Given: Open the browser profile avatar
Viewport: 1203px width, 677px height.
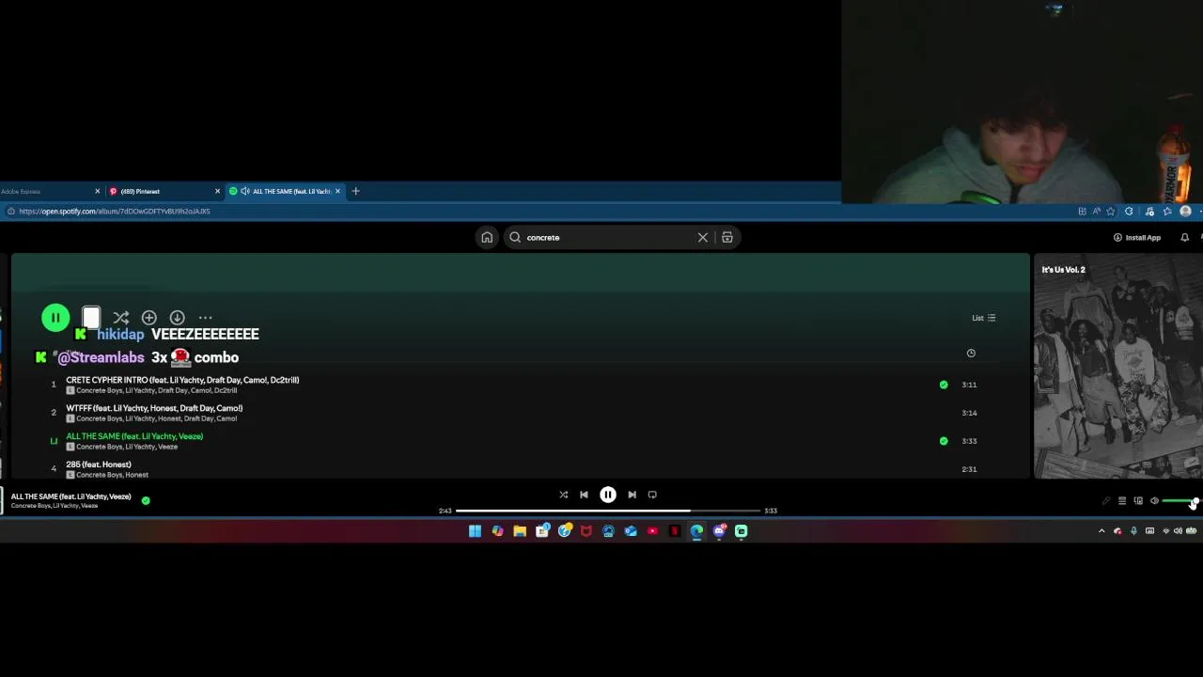Looking at the screenshot, I should 1185,212.
